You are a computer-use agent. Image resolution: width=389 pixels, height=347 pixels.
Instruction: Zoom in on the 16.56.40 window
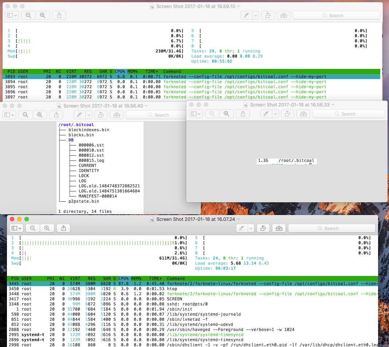coord(40,115)
